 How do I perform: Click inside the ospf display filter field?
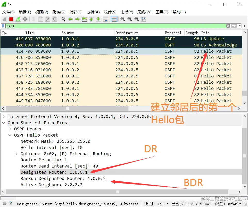tap(115, 26)
